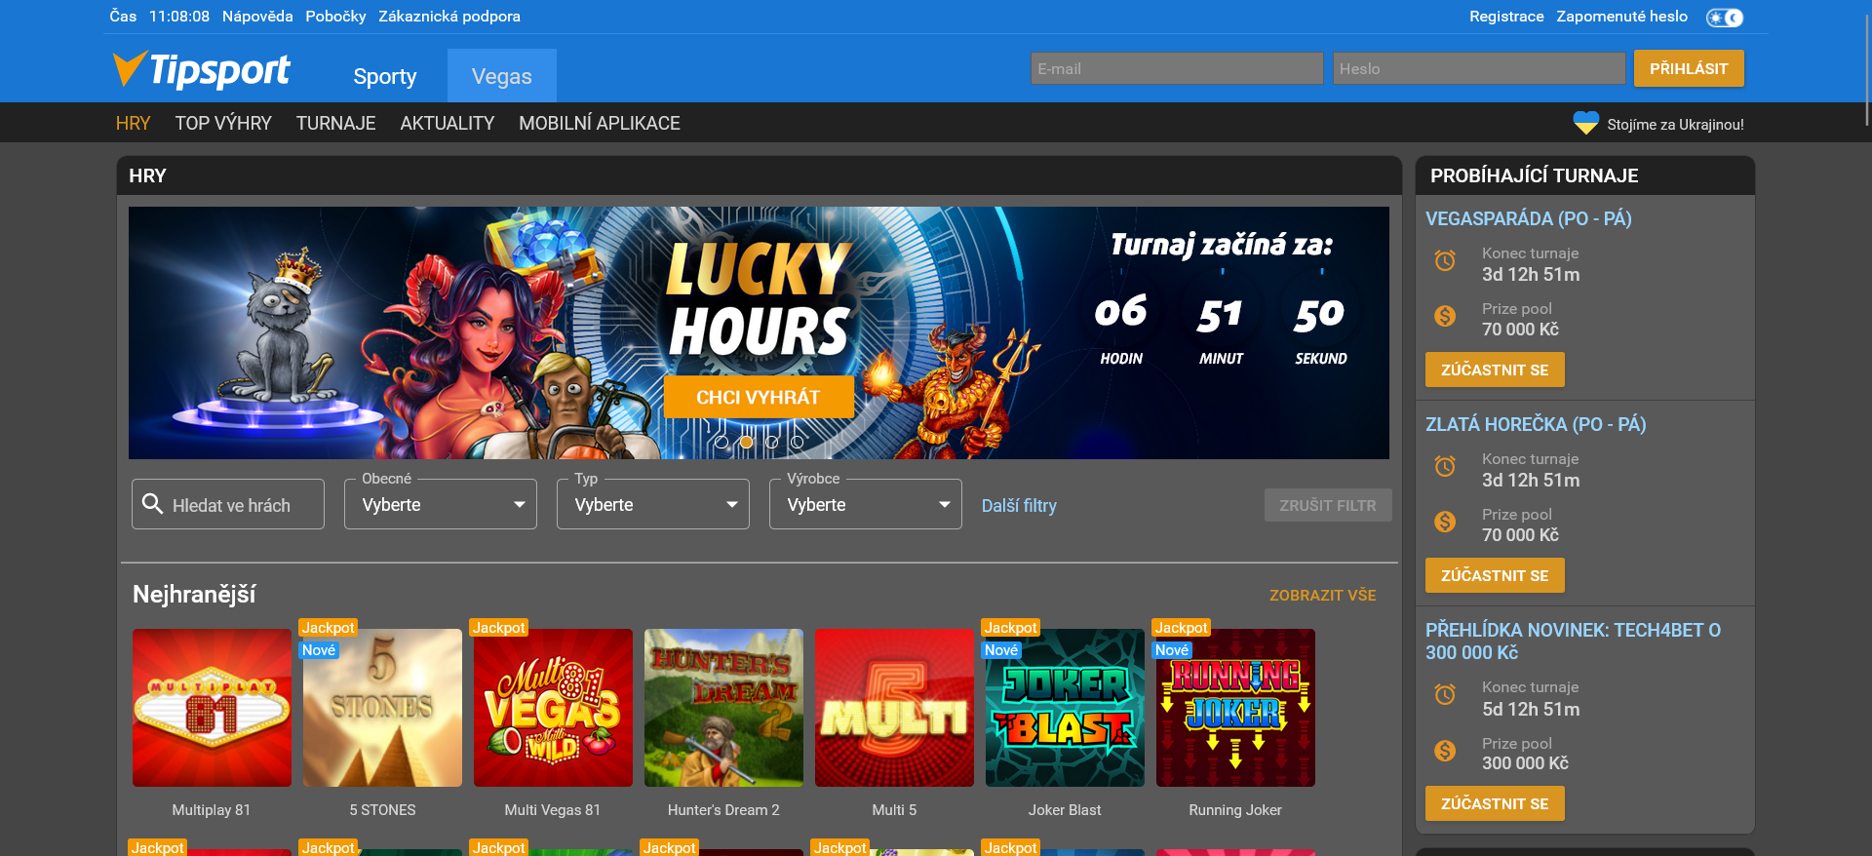Open Zákaznická podpora link
This screenshot has width=1872, height=856.
pyautogui.click(x=449, y=17)
